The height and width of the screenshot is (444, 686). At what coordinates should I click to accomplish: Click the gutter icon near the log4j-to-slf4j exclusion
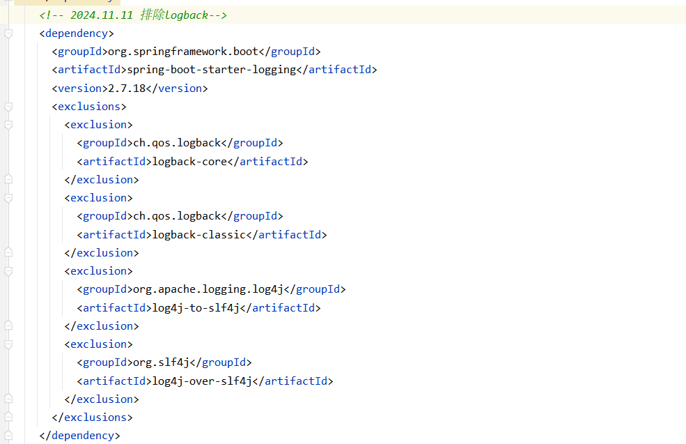(8, 270)
